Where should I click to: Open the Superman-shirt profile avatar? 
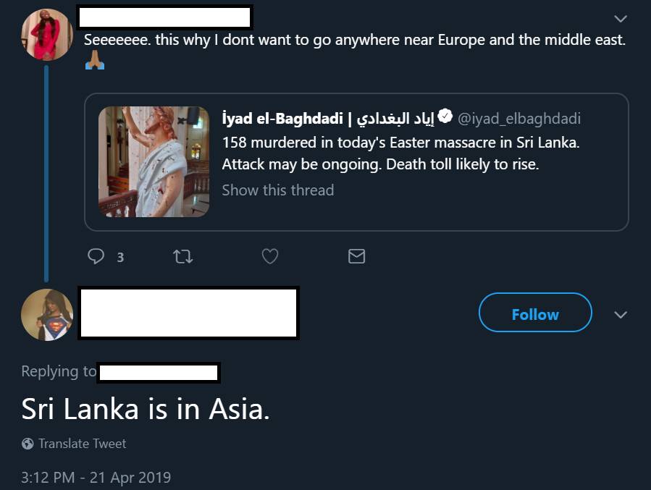(47, 315)
